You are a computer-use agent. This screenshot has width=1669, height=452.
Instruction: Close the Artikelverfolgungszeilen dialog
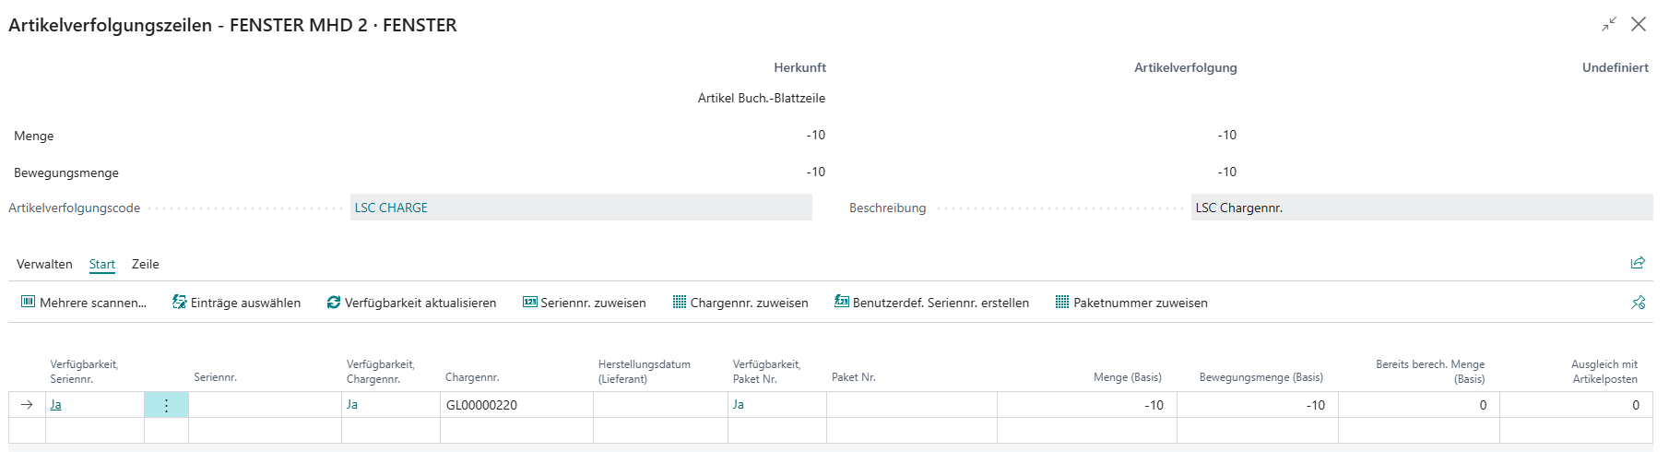click(x=1639, y=25)
